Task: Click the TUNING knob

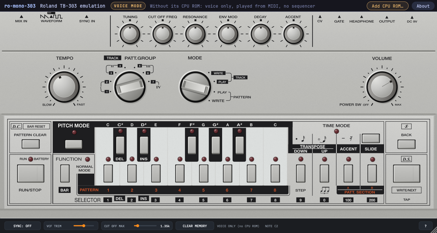Action: pos(130,34)
